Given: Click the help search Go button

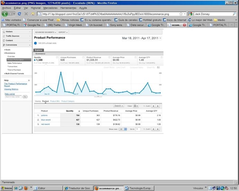Looking at the screenshot, I should (25, 97).
